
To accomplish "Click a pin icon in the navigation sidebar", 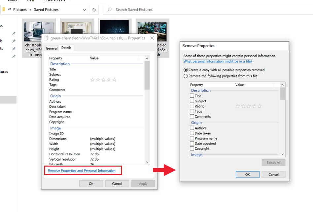I will 14,33.
